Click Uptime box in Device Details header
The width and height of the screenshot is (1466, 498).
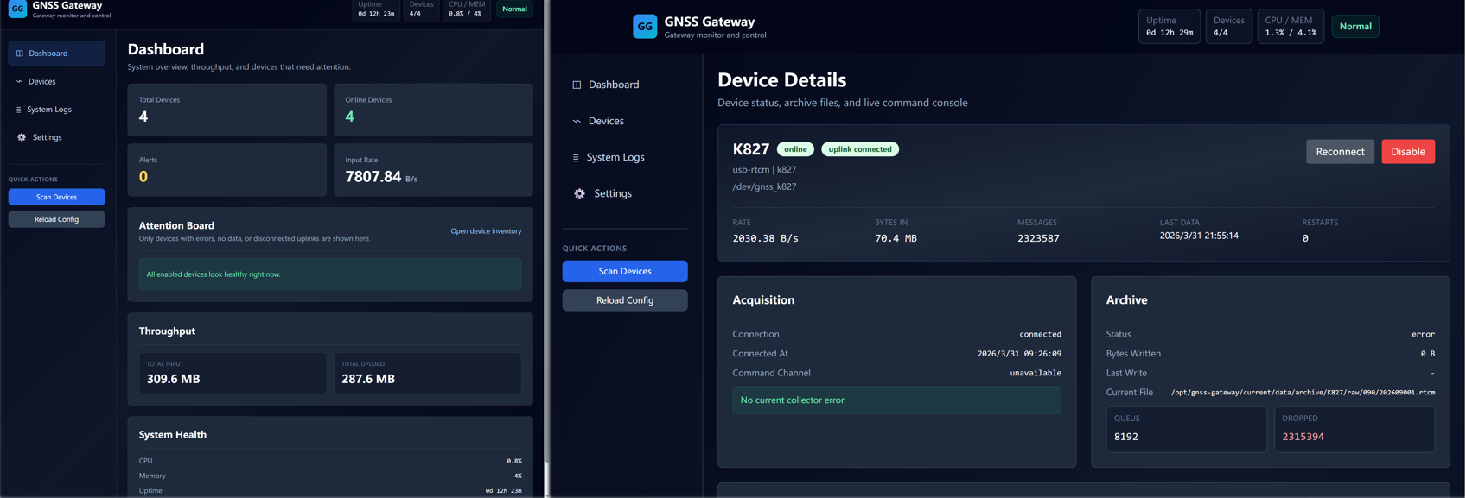tap(1170, 27)
